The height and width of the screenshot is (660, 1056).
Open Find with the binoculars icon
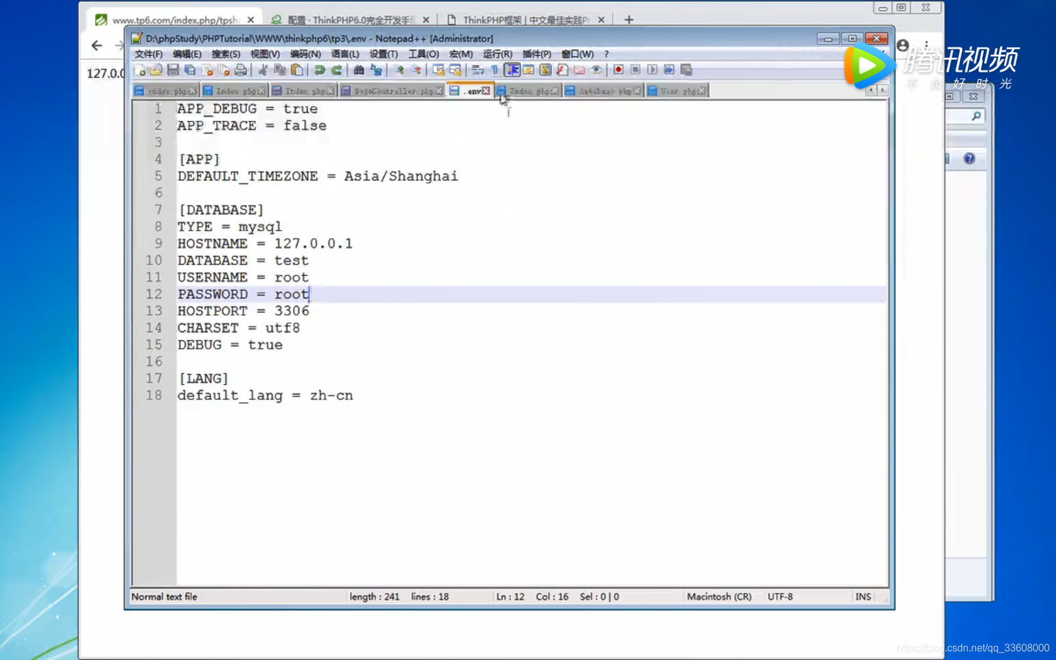[x=359, y=70]
